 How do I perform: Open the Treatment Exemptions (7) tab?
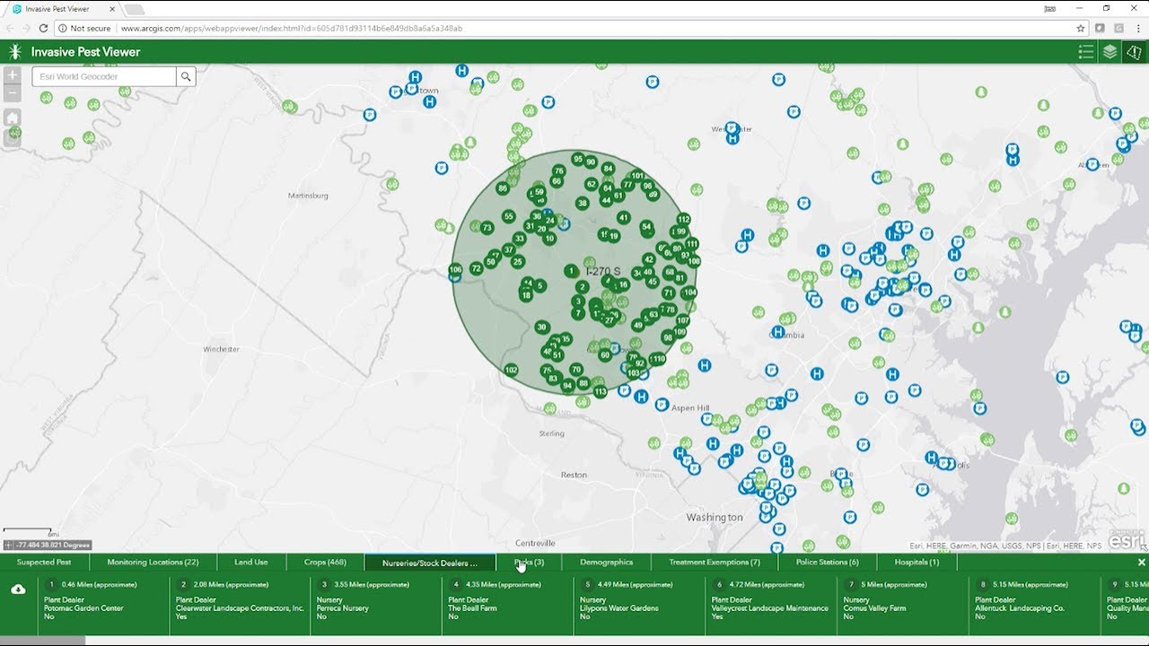tap(715, 563)
